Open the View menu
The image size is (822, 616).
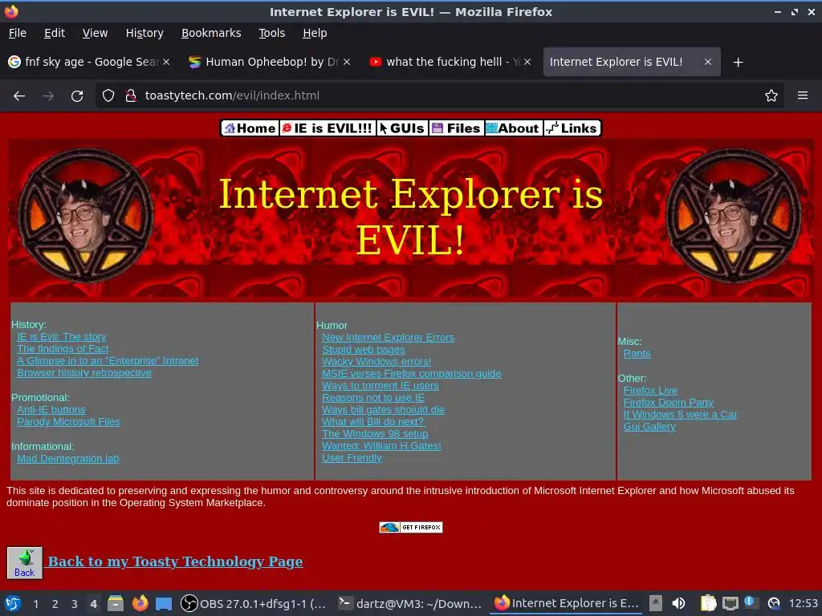click(95, 33)
